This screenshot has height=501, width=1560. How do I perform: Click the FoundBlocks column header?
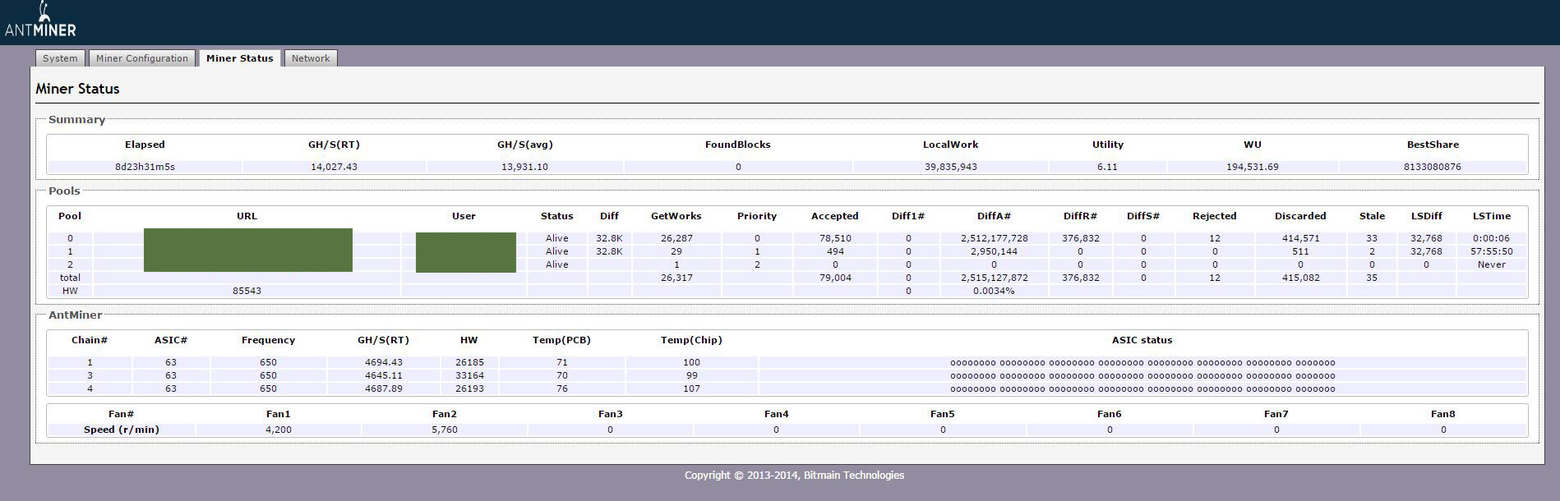[738, 145]
